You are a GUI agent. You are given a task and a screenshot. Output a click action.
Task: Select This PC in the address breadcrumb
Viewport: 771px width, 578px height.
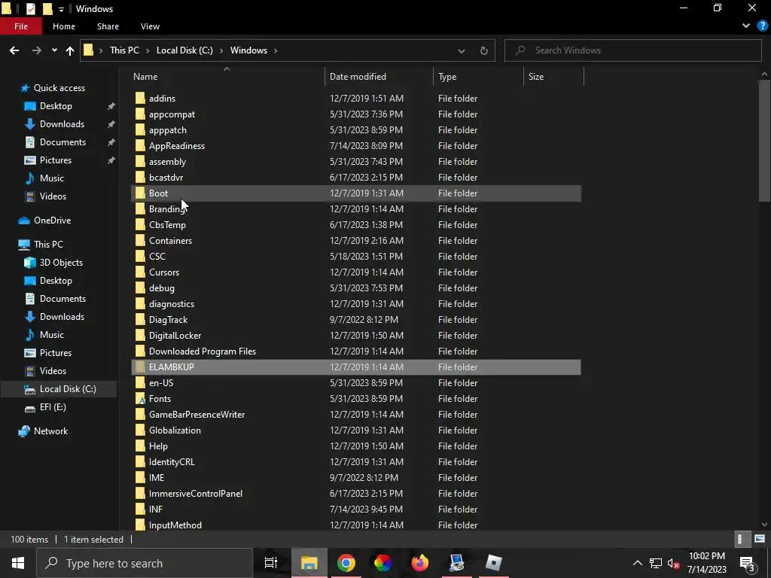pyautogui.click(x=124, y=50)
